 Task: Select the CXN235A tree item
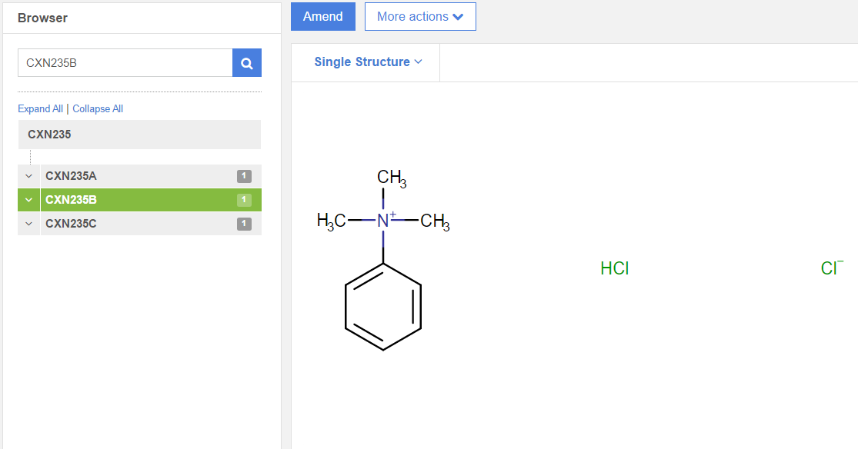[x=71, y=176]
